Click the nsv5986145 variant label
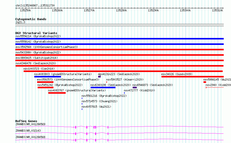 (x=217, y=80)
